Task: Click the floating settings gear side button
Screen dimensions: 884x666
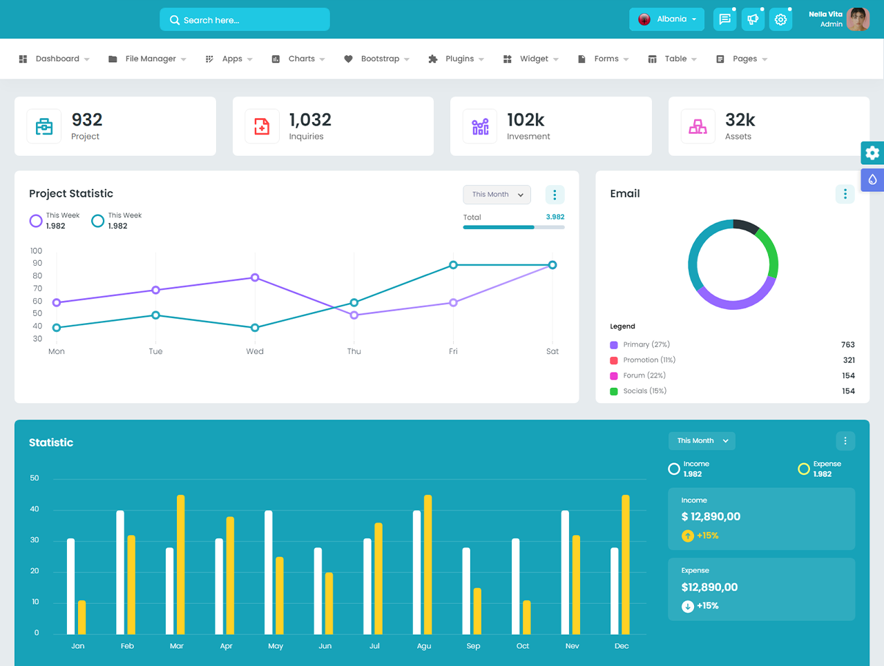Action: 872,153
